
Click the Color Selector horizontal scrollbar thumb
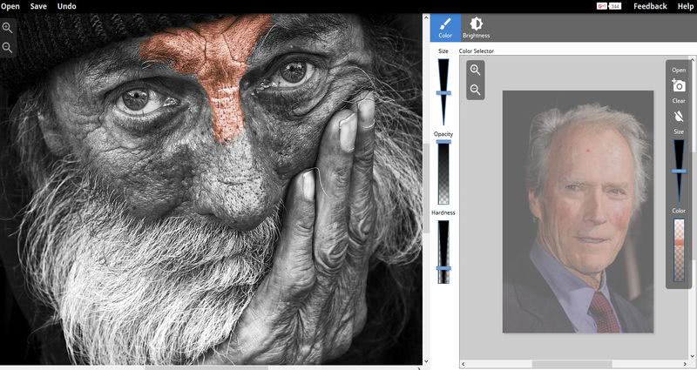point(572,364)
